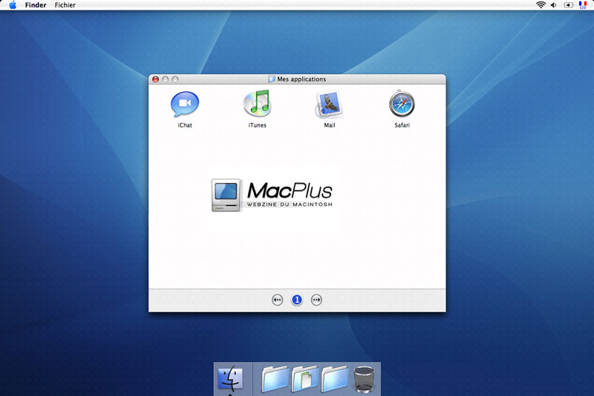
Task: Click the Mail label text
Action: (x=329, y=125)
